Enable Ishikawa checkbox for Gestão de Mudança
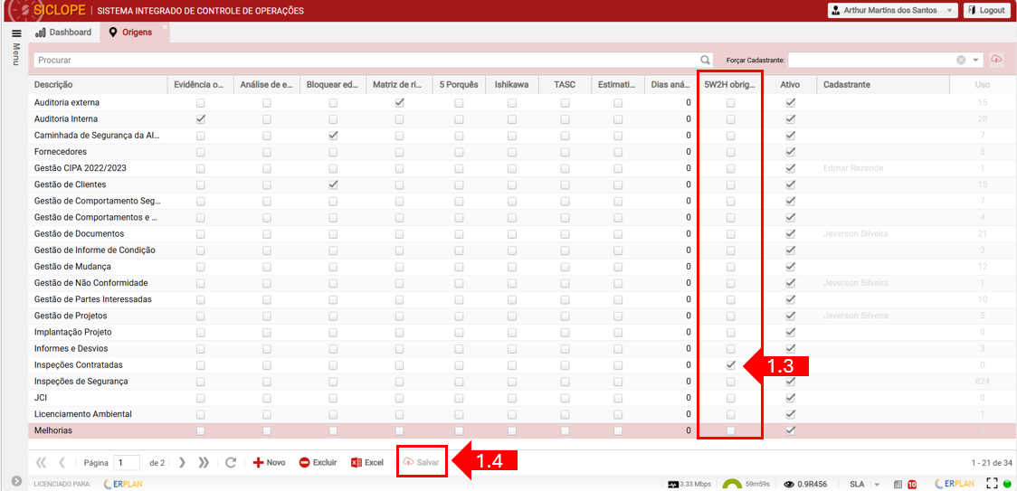 (512, 267)
